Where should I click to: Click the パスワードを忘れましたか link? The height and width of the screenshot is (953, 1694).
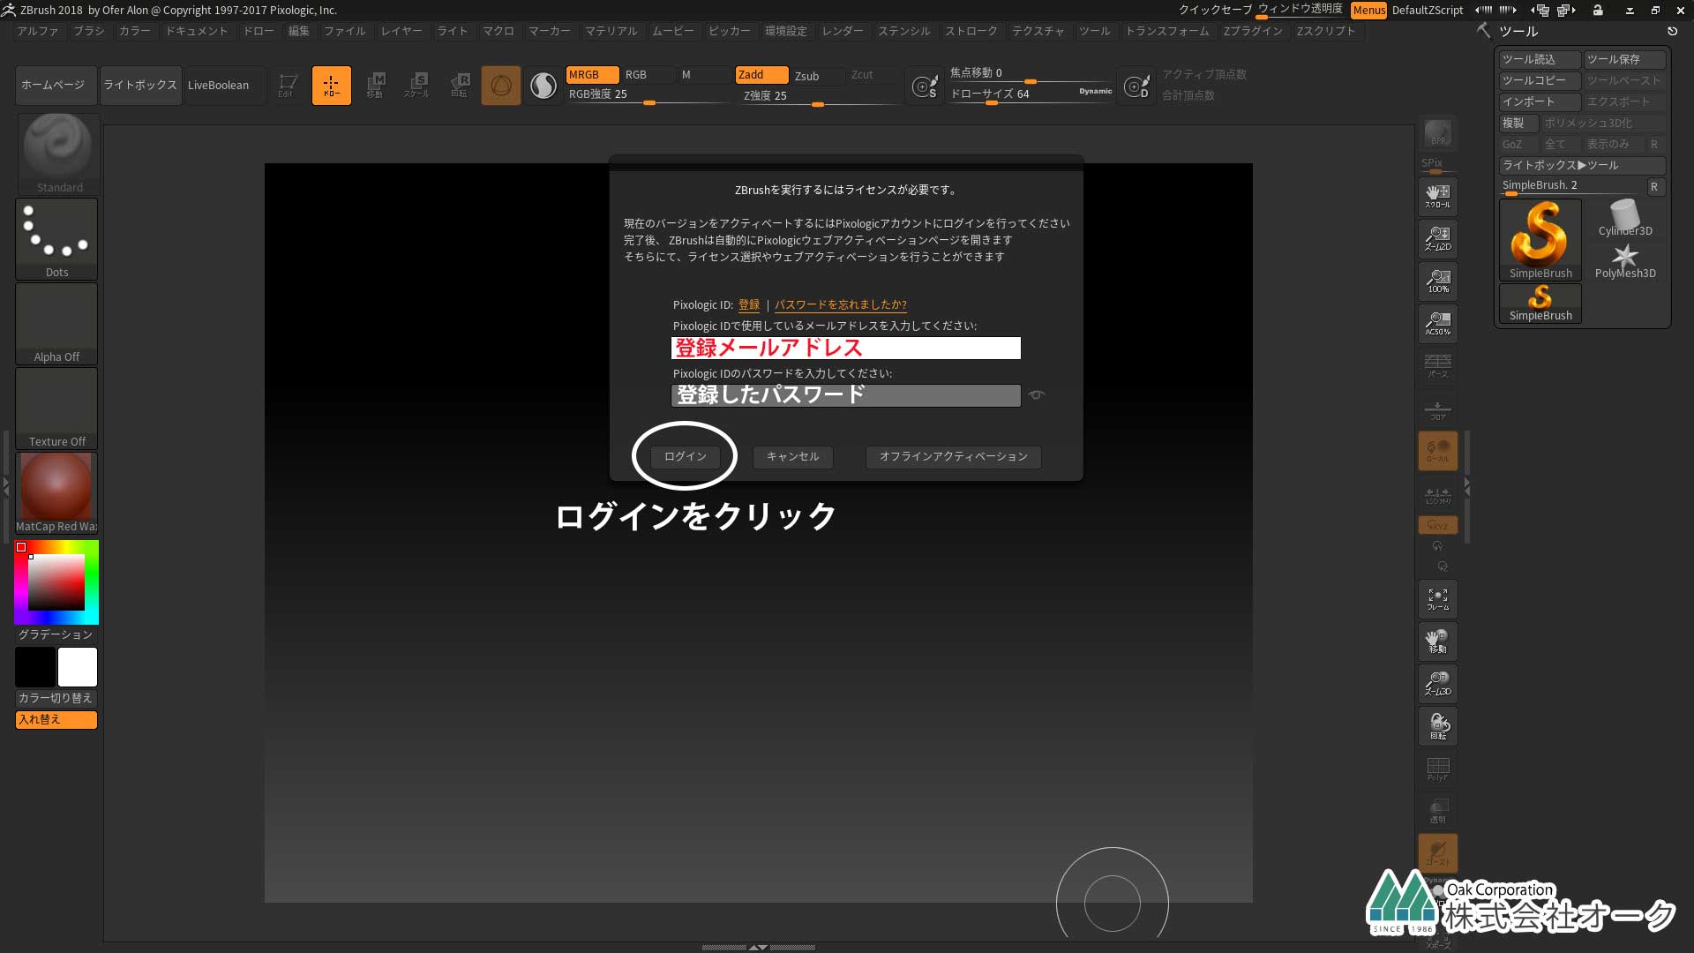pos(840,304)
